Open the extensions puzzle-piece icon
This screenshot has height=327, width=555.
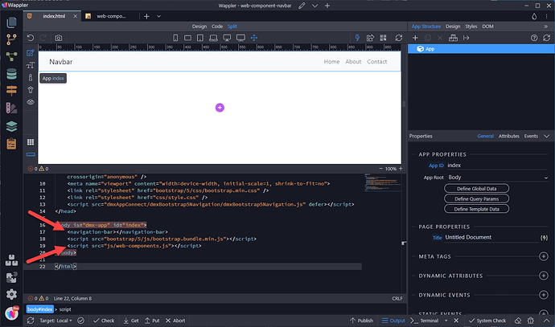pyautogui.click(x=11, y=277)
